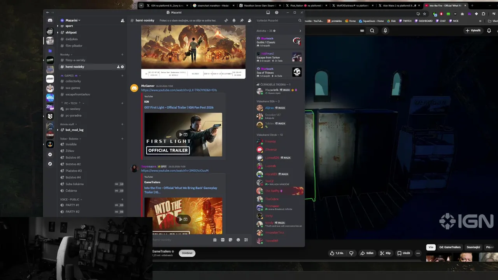Collapse PC + TECH channel category

pyautogui.click(x=72, y=103)
